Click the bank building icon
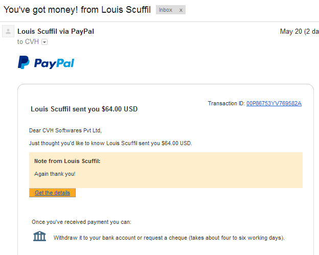 40,236
